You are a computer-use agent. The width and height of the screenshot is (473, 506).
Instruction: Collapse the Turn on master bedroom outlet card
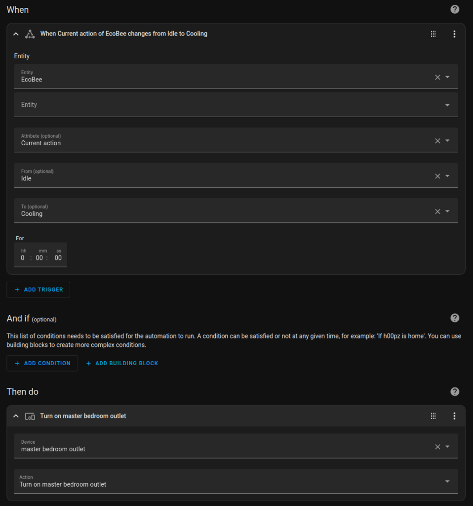[x=16, y=416]
